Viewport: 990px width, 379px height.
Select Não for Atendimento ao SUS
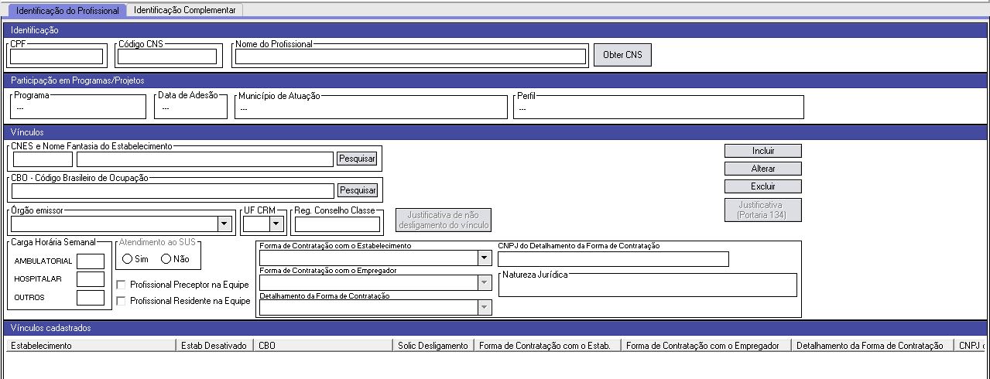point(166,259)
